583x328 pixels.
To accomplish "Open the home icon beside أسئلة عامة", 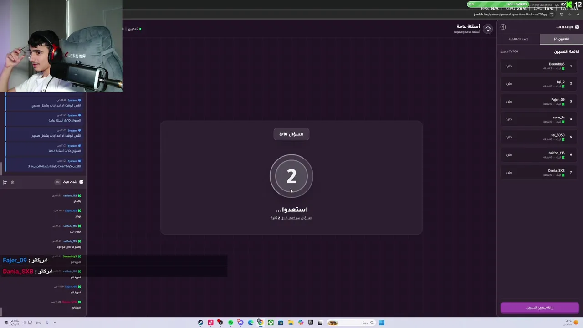I will (488, 29).
